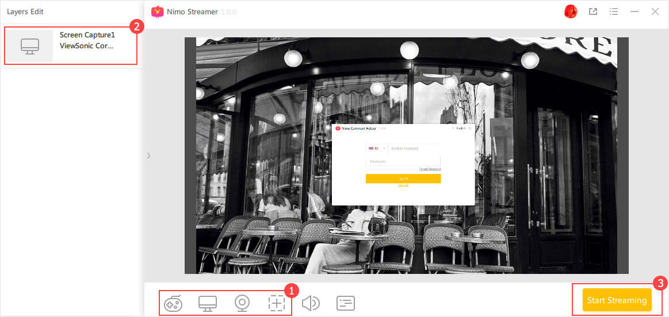The width and height of the screenshot is (669, 317).
Task: Add a game capture source
Action: pos(173,303)
